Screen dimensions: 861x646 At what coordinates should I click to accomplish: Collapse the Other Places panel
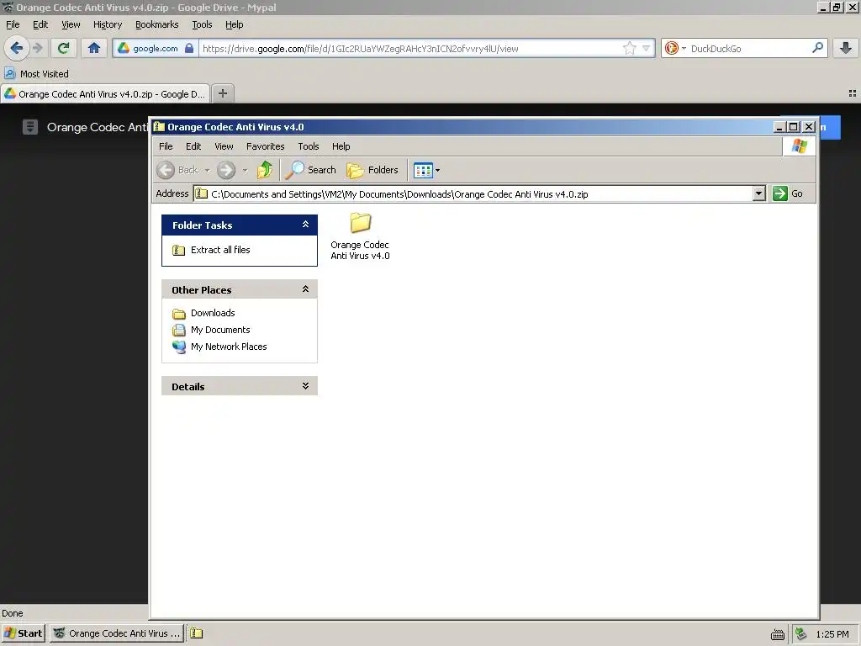coord(305,289)
